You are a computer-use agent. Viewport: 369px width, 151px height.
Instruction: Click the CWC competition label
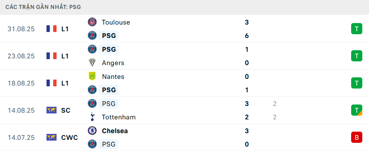point(70,138)
